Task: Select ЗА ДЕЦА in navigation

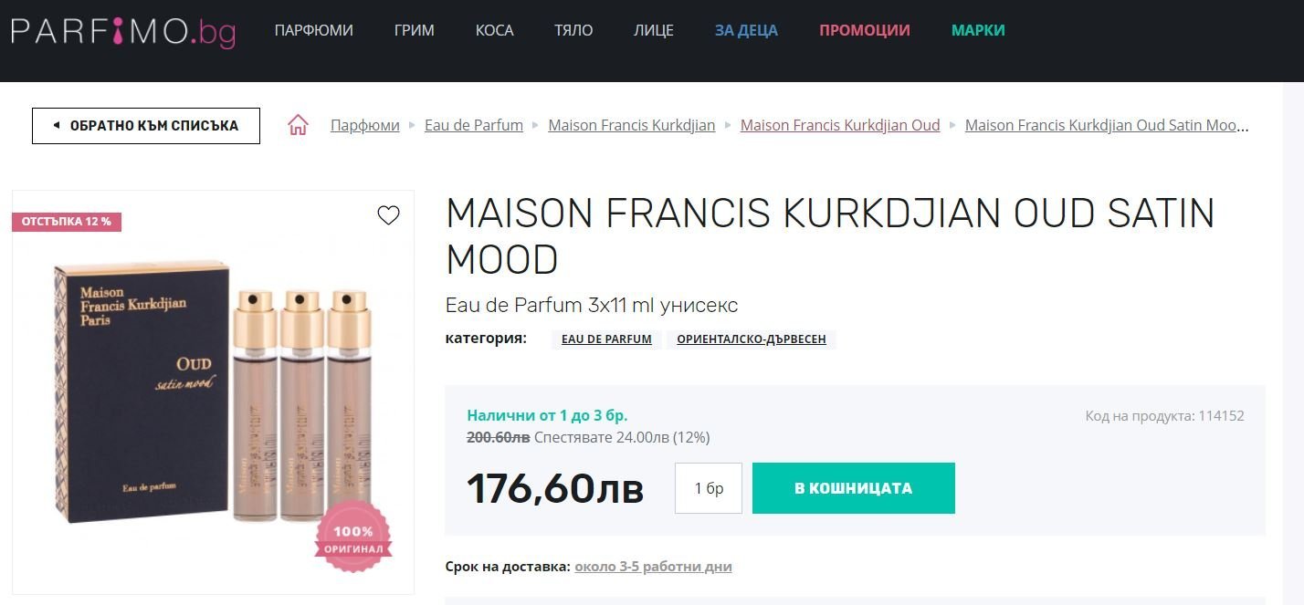Action: pyautogui.click(x=746, y=30)
